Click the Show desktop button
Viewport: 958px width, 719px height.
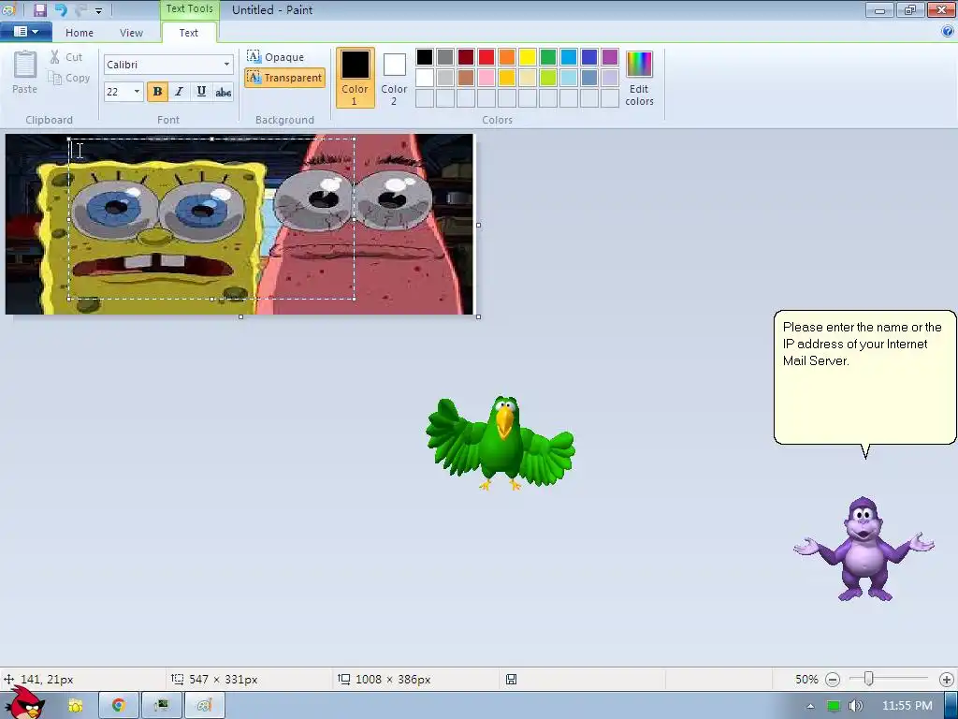[951, 706]
